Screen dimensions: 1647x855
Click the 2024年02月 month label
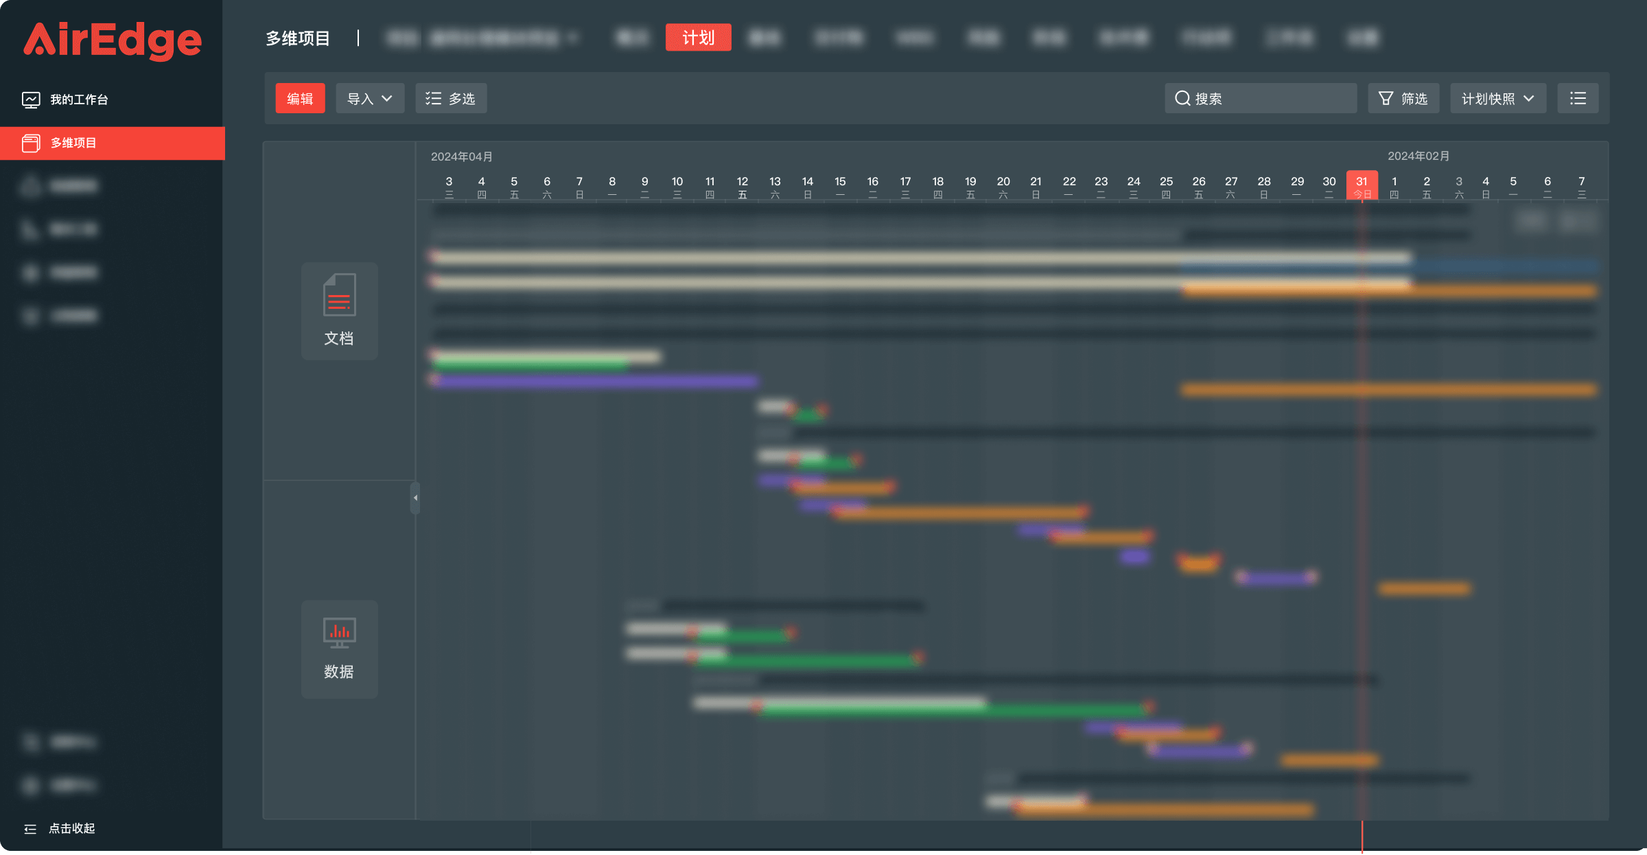[x=1418, y=156]
